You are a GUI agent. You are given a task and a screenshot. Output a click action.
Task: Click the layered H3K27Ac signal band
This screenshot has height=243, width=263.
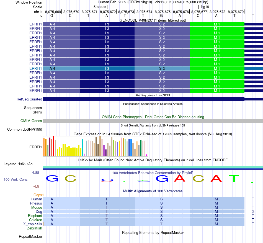(x=153, y=168)
